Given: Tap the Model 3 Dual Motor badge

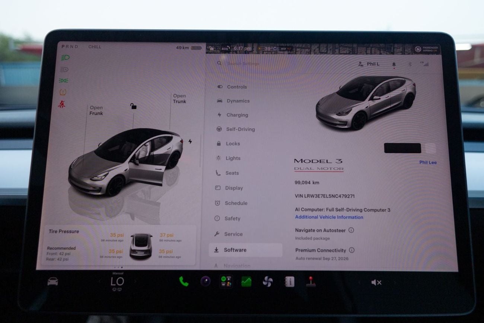Looking at the screenshot, I should click(318, 165).
